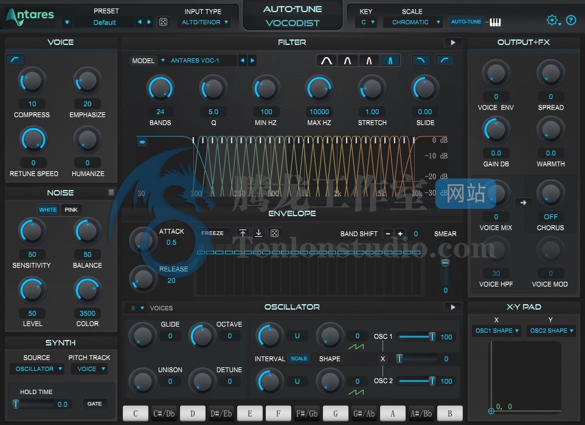Click the OSC 1 sawtooth waveform icon
Viewport: 585px width, 425px height.
tap(356, 347)
